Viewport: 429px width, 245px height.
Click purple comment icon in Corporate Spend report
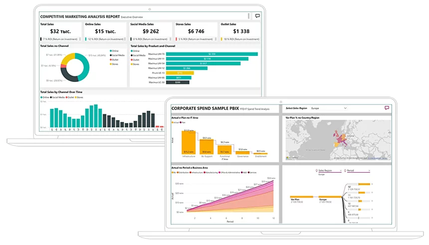click(x=387, y=108)
